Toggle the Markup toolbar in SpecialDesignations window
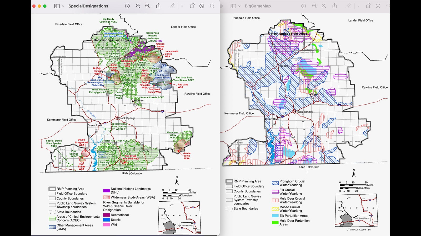Viewport: 421px width, 236px height. click(202, 6)
